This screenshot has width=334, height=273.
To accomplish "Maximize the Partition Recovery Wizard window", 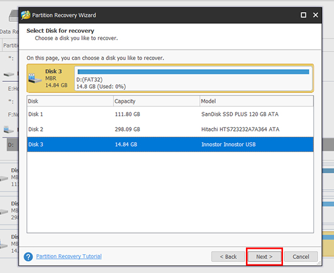I will [303, 15].
